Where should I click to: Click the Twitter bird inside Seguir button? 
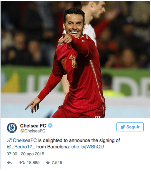123,127
